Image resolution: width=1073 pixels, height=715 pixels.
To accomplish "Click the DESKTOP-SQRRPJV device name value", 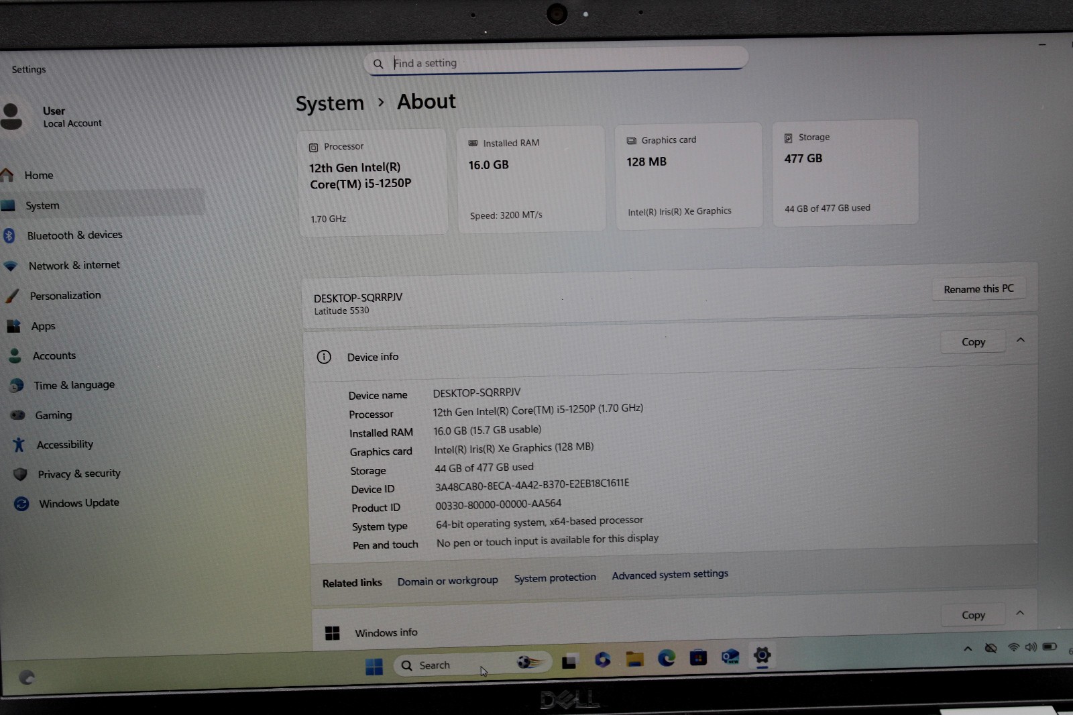I will [476, 392].
